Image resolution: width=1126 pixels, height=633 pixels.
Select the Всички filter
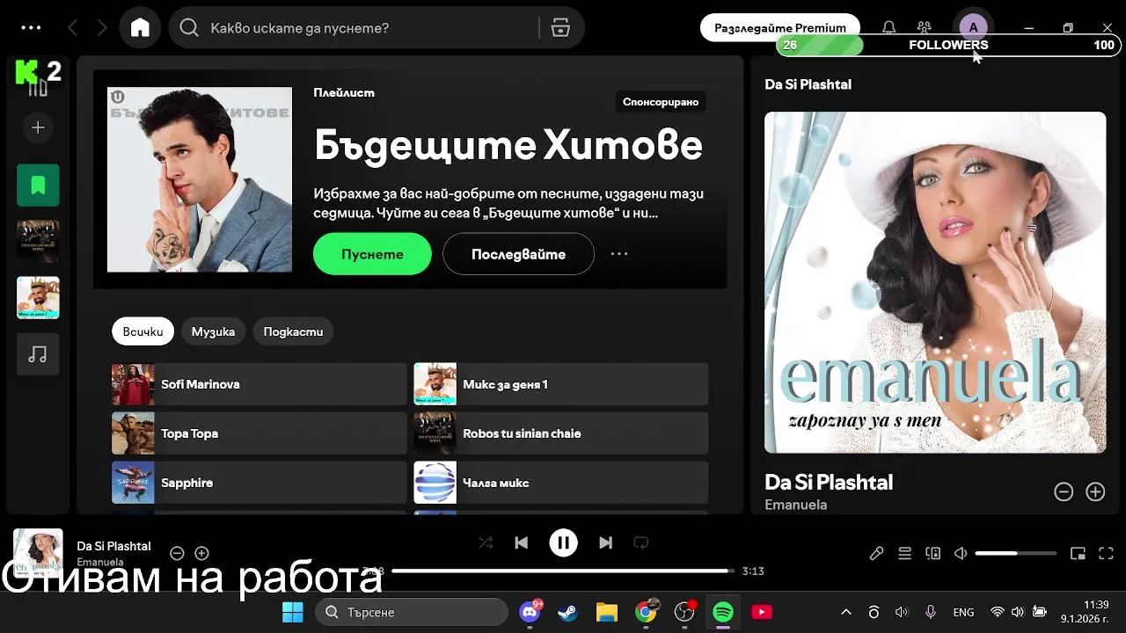tap(143, 331)
